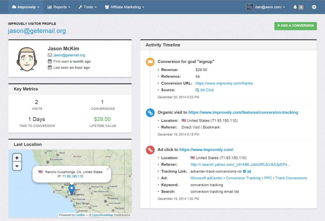Click the red ad click timeline icon
This screenshot has width=325, height=221.
click(150, 150)
